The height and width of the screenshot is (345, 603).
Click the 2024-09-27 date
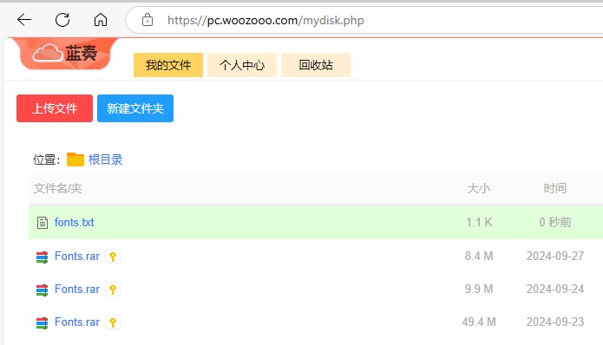[x=555, y=256]
